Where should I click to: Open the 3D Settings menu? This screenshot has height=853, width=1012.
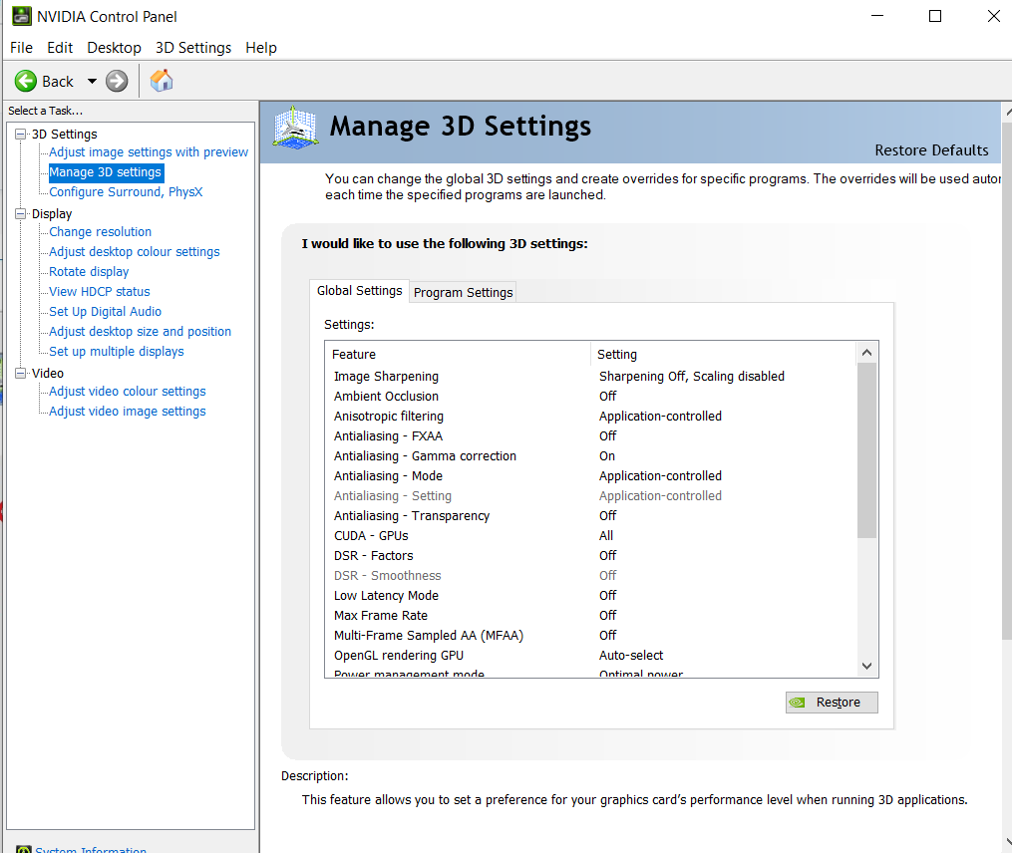(193, 48)
